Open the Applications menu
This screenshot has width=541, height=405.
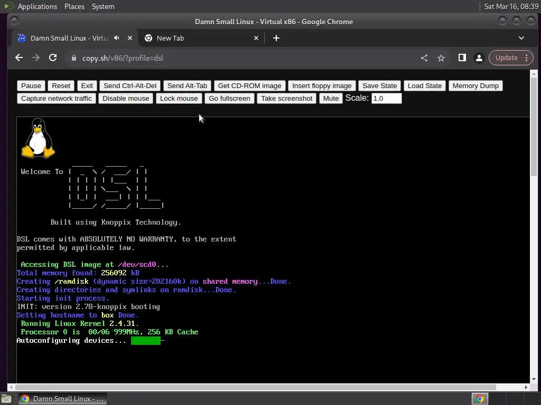[38, 6]
